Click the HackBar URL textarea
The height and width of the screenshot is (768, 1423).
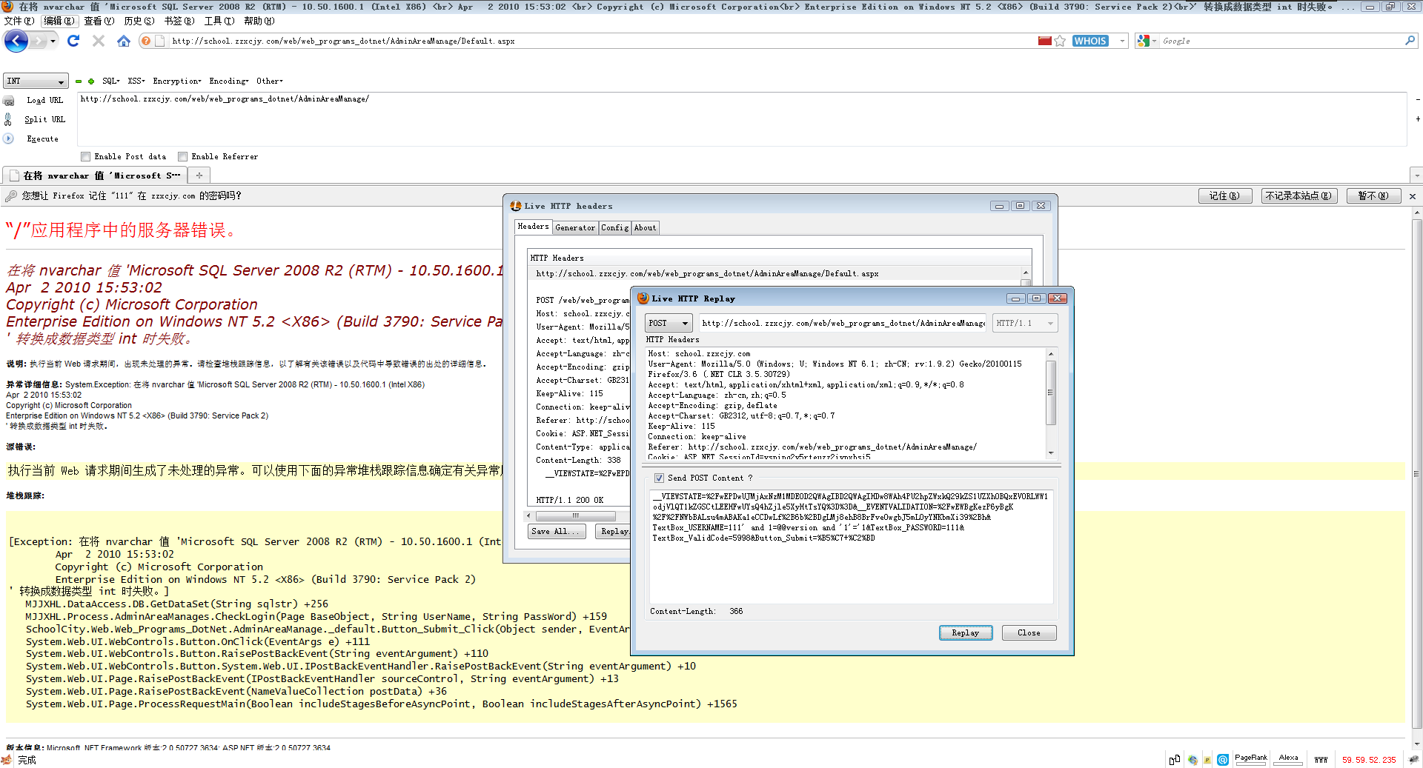742,119
